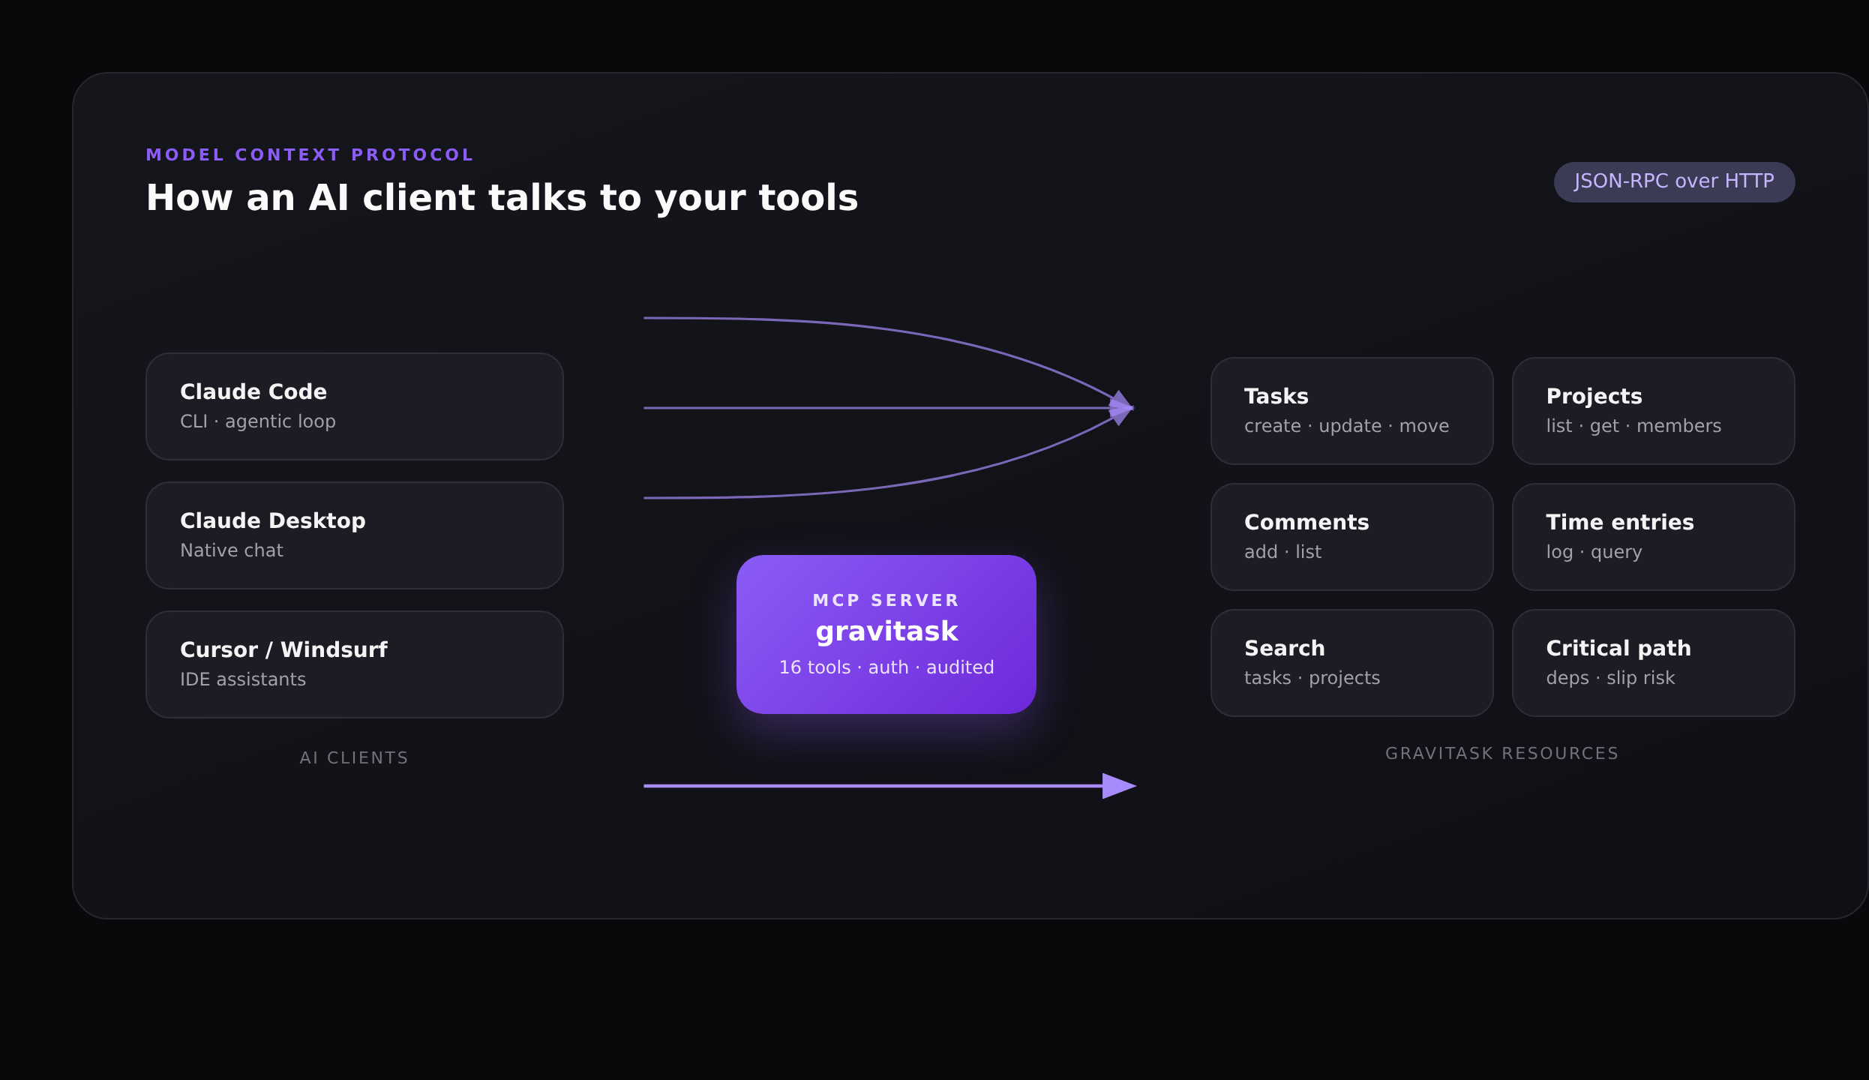The width and height of the screenshot is (1869, 1080).
Task: Select the Claude Desktop client card
Action: [x=355, y=535]
